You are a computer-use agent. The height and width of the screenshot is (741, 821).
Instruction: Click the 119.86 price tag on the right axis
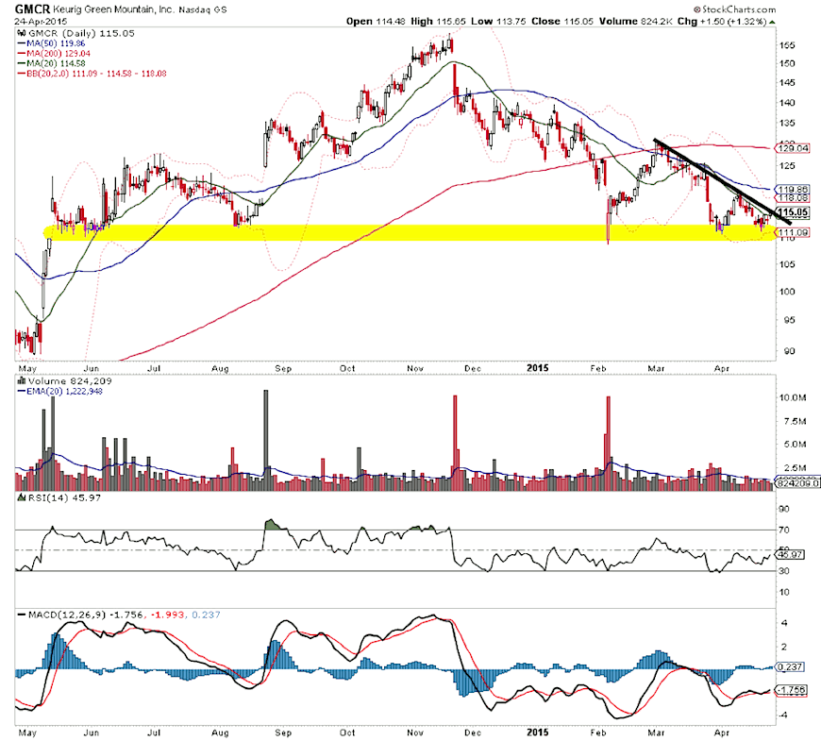[x=793, y=190]
